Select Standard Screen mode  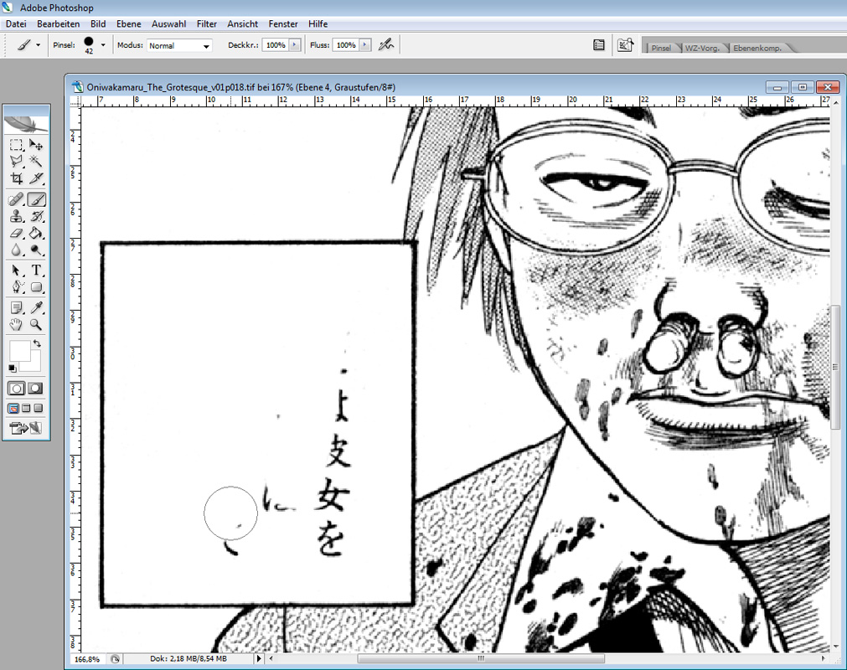click(x=13, y=409)
